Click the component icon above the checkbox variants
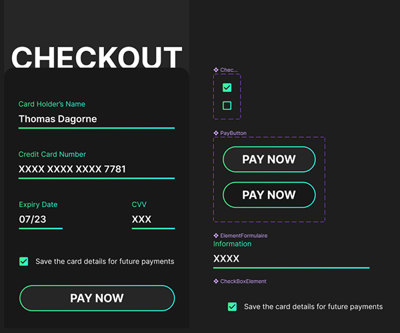The width and height of the screenshot is (400, 333). click(216, 70)
